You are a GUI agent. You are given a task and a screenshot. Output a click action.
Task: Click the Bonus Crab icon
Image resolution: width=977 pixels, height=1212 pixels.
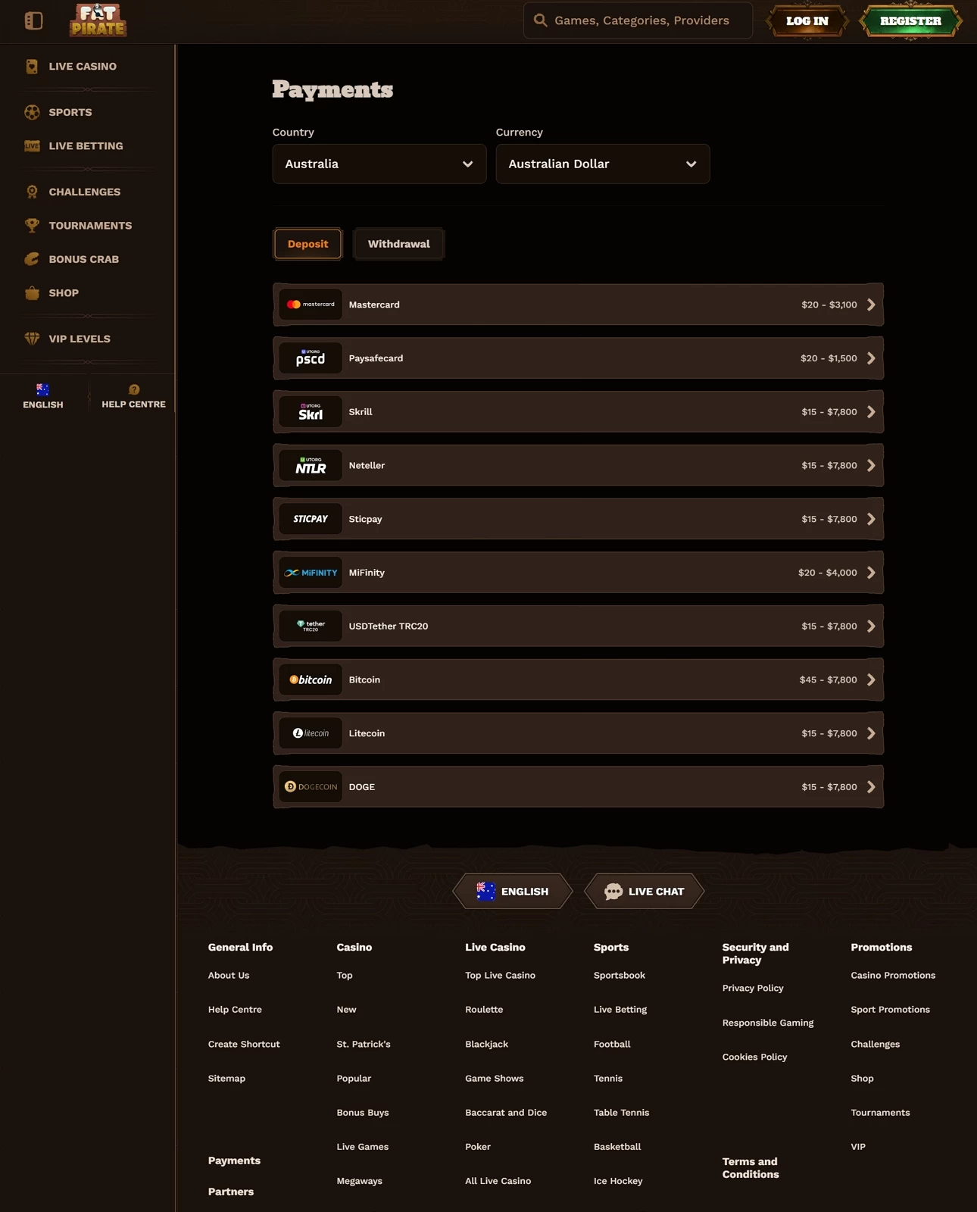point(32,259)
